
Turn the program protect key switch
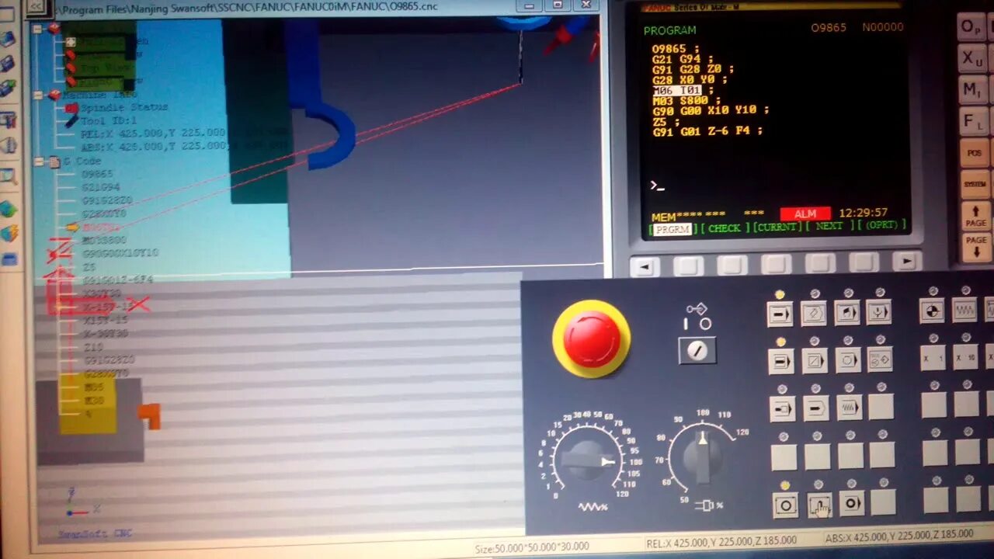click(x=697, y=351)
